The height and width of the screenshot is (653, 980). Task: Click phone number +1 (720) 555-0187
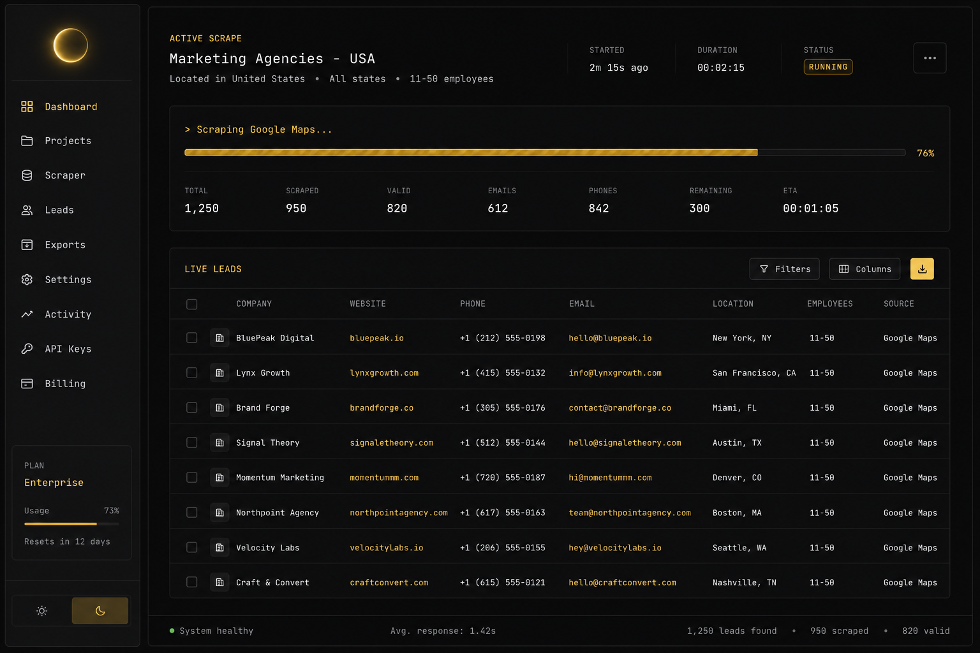pyautogui.click(x=503, y=478)
